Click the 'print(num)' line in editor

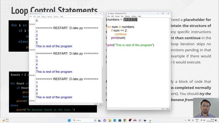118,38
